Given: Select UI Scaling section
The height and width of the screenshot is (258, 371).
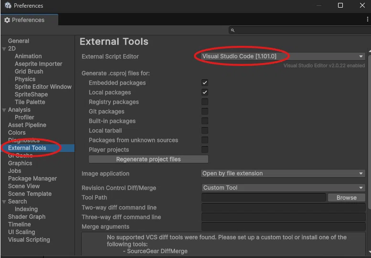Looking at the screenshot, I should tap(21, 232).
